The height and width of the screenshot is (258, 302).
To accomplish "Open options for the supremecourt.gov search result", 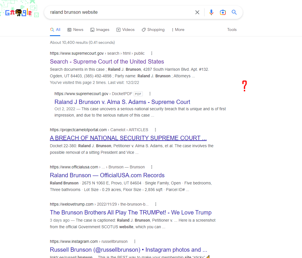I will 152,53.
